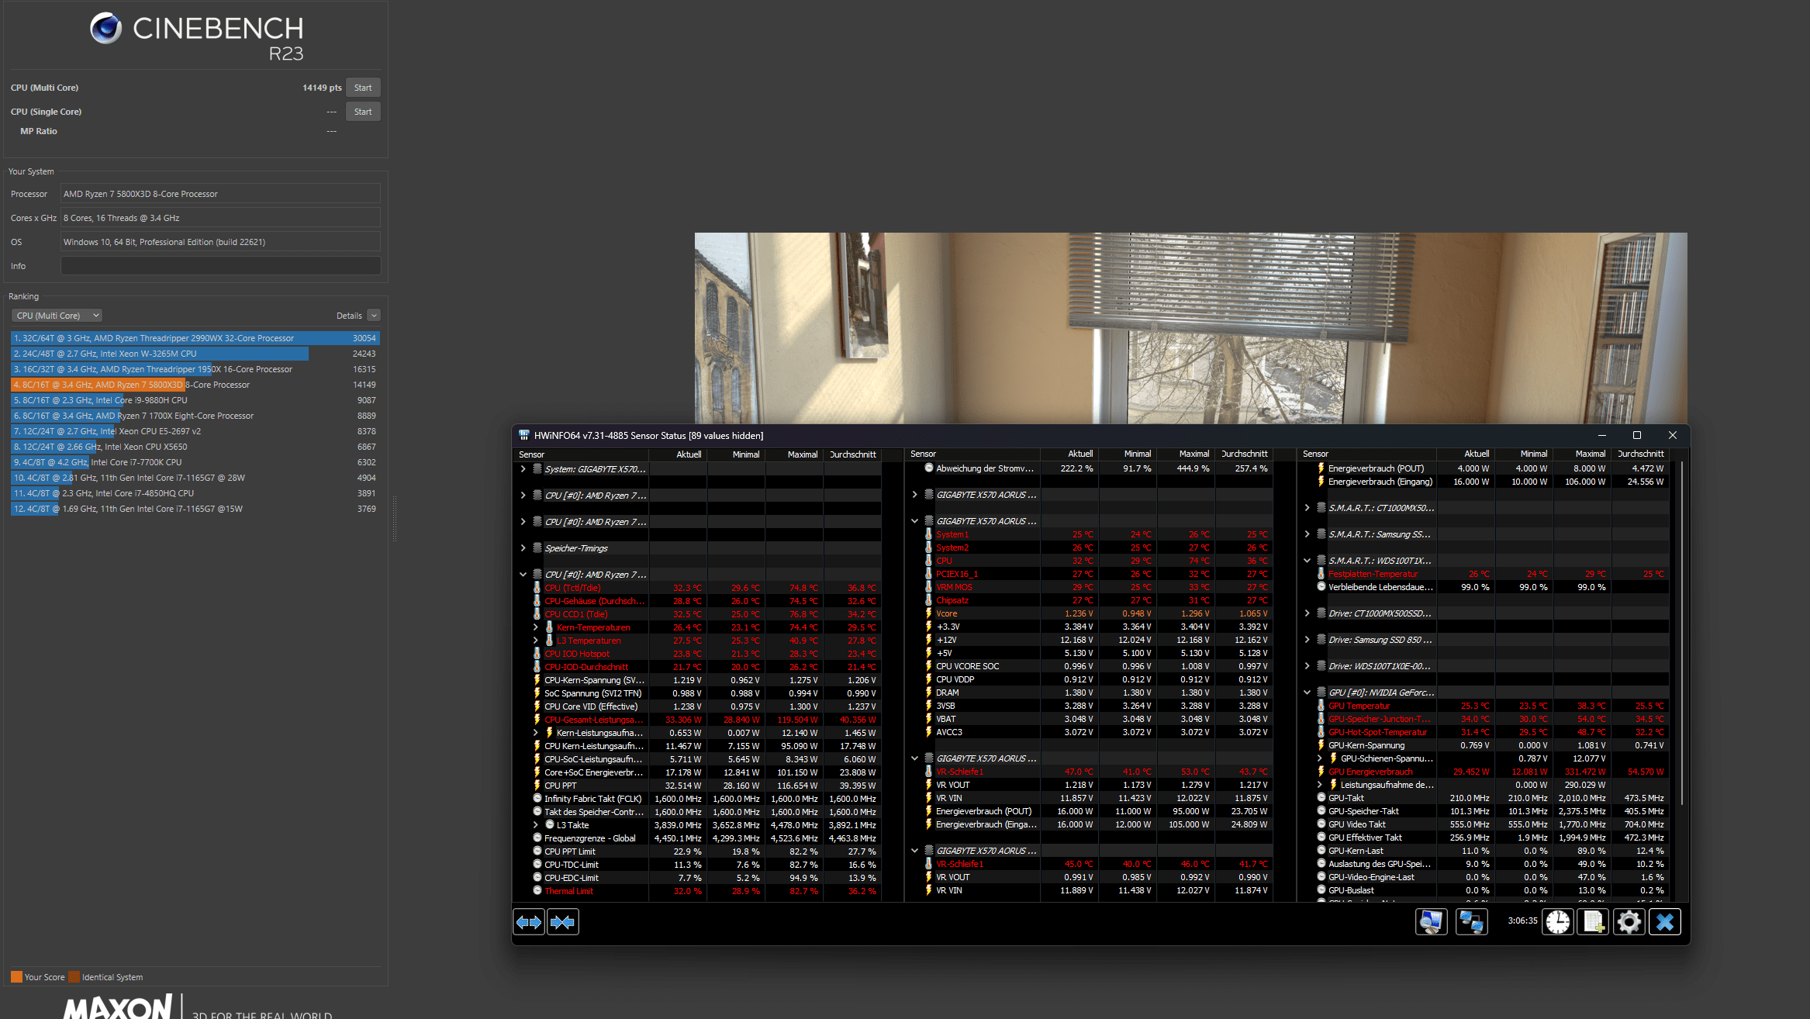Click the circle icon beside GPU-Takt
1810x1019 pixels.
pos(1321,797)
